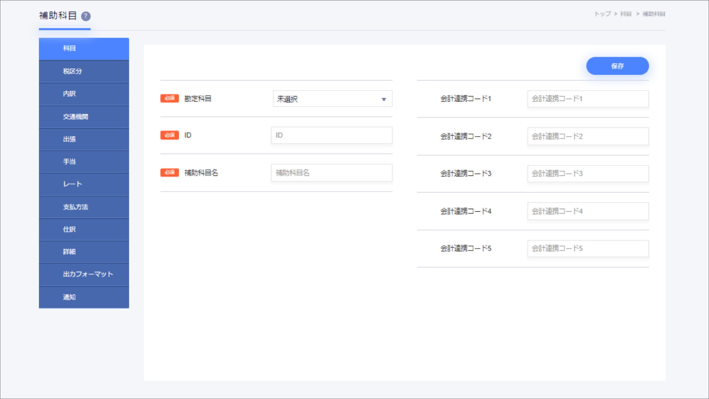This screenshot has height=399, width=709.
Task: Open the レート menu item
Action: (84, 184)
